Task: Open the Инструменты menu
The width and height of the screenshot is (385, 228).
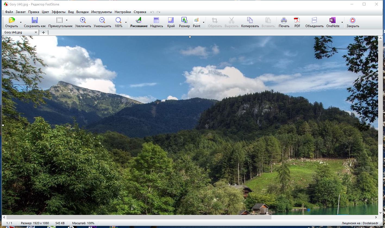Action: [x=101, y=12]
